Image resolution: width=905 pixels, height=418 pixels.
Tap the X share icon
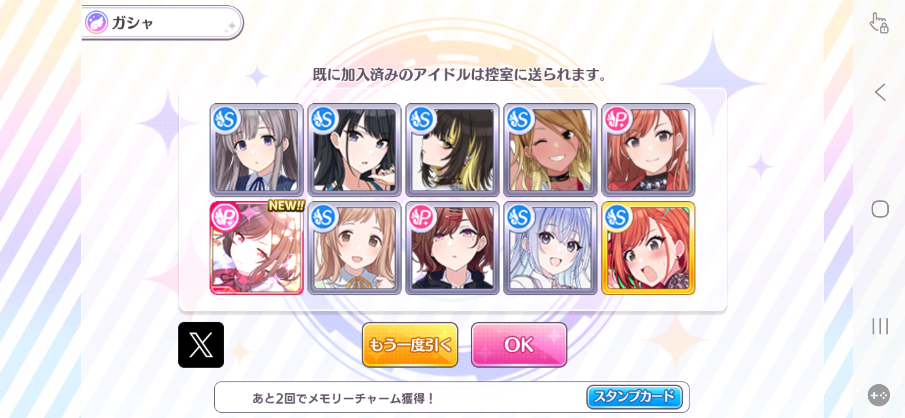tap(201, 344)
